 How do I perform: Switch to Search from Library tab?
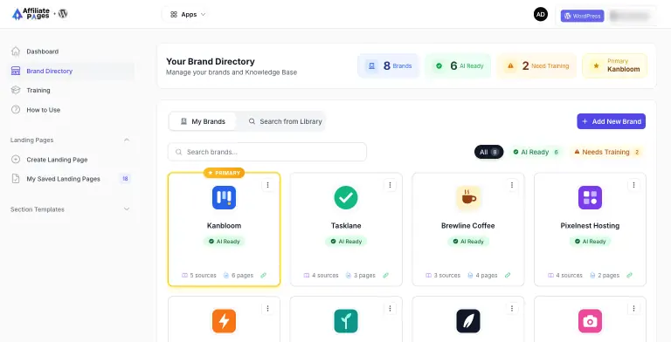[x=285, y=121]
